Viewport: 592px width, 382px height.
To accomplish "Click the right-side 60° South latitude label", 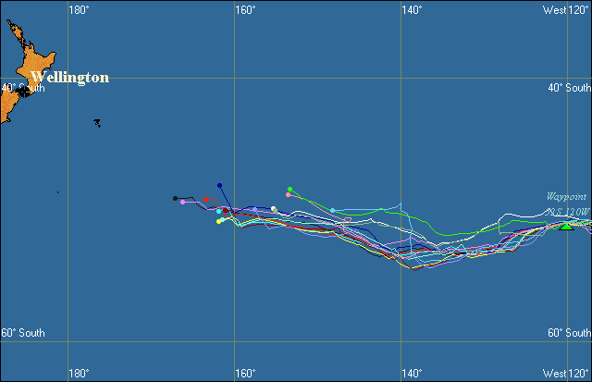I will point(570,333).
